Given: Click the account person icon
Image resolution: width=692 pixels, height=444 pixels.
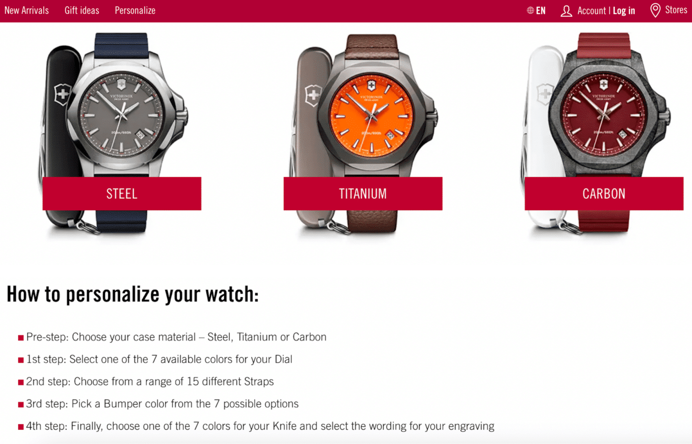Looking at the screenshot, I should coord(566,11).
